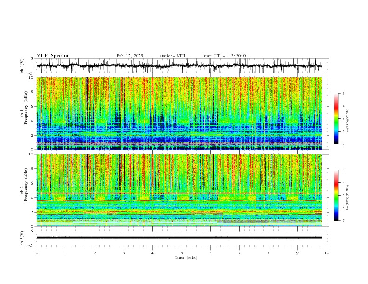Click the "ch.1(V)" waveform axis label

click(x=22, y=66)
